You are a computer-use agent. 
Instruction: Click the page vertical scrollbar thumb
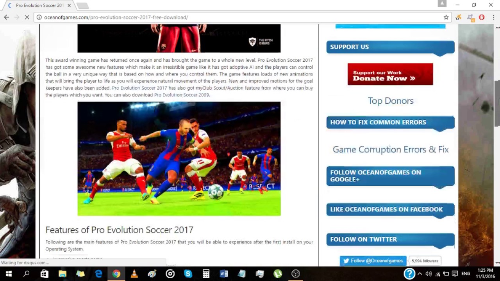[497, 103]
